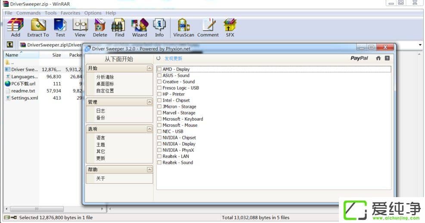Click the Info toolbar icon

click(x=159, y=25)
